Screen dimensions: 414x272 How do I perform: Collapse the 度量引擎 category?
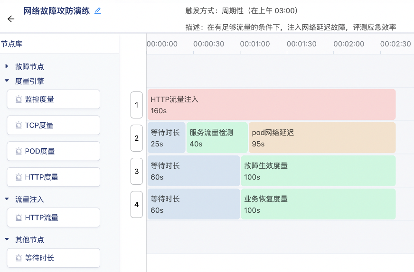7,81
